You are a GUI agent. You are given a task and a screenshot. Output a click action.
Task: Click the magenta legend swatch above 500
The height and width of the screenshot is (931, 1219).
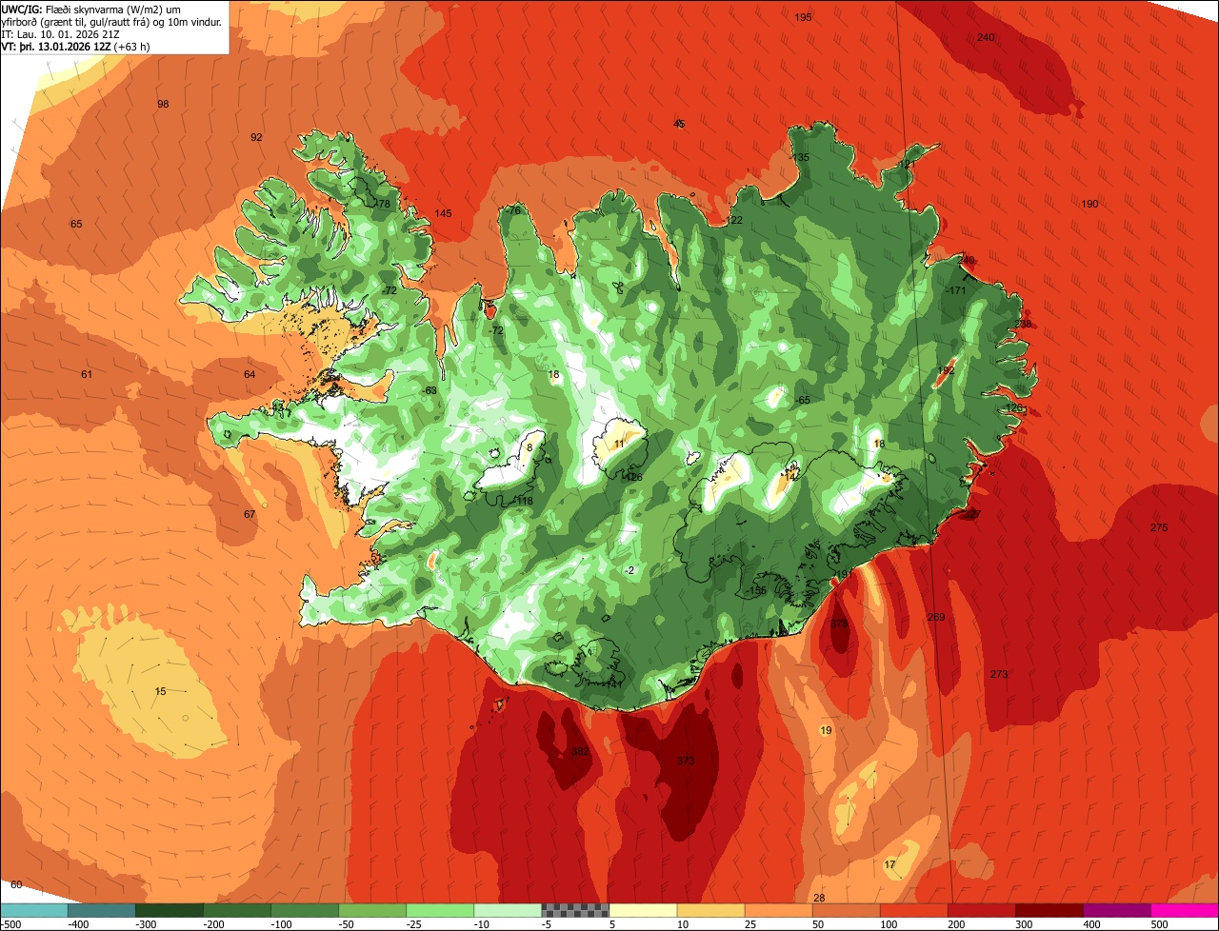1185,910
